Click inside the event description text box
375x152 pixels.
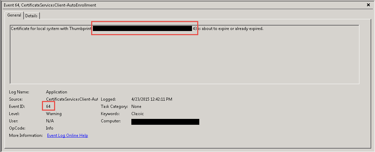(x=184, y=54)
